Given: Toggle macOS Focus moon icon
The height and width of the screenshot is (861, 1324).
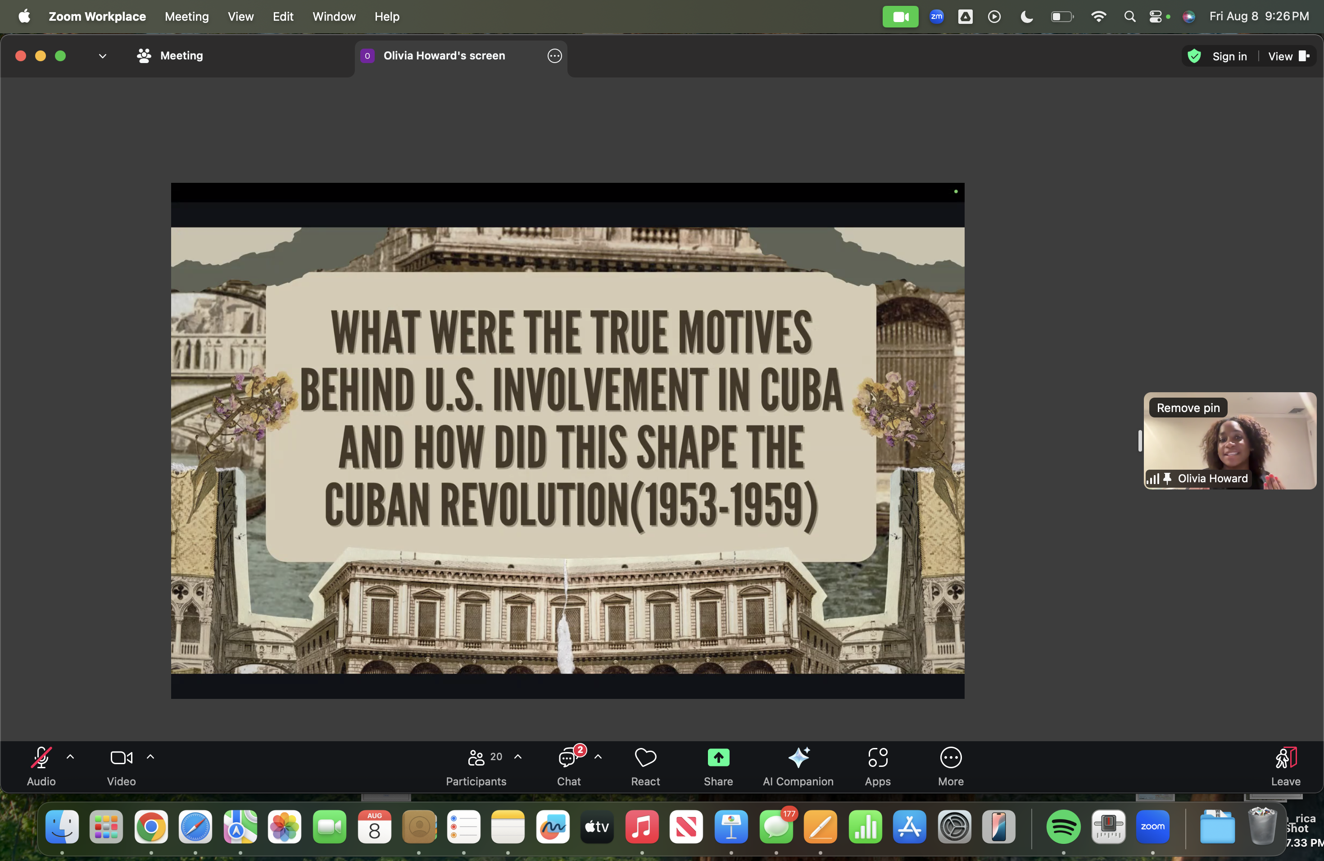Looking at the screenshot, I should pyautogui.click(x=1026, y=17).
